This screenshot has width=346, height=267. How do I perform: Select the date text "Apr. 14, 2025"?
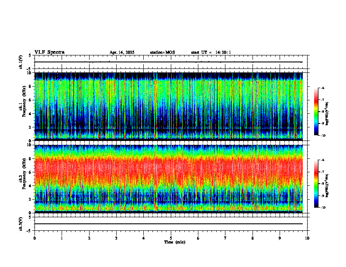122,52
